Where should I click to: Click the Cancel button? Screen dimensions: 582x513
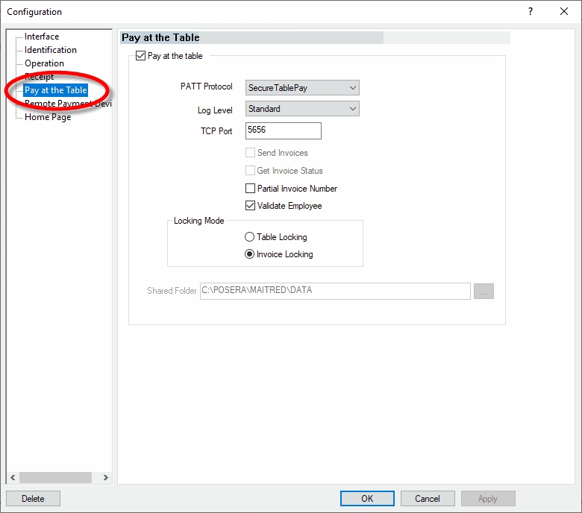click(428, 498)
